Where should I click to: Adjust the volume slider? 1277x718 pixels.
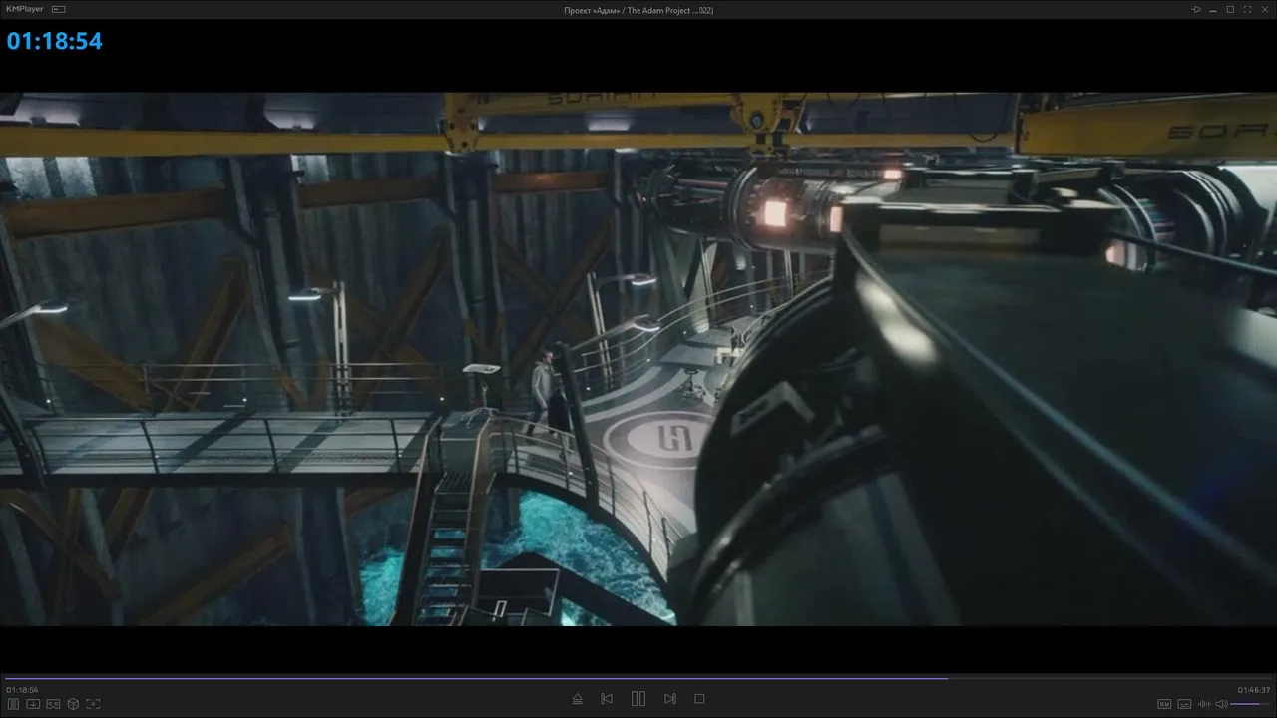(x=1251, y=704)
